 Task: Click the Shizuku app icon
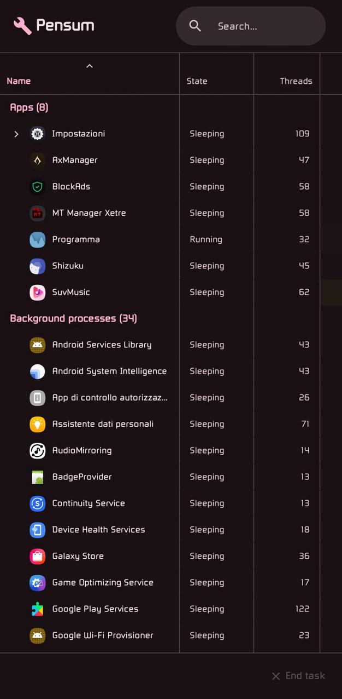(37, 266)
